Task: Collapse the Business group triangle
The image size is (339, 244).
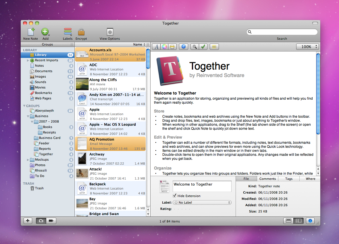Action: 28,116
